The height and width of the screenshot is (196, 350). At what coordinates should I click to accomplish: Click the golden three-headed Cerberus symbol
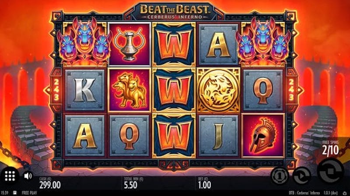coord(129,90)
